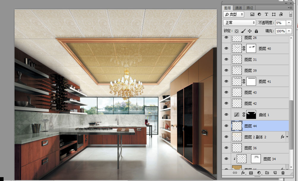
Task: Lock image pixels with brush icon
Action: pos(243,31)
